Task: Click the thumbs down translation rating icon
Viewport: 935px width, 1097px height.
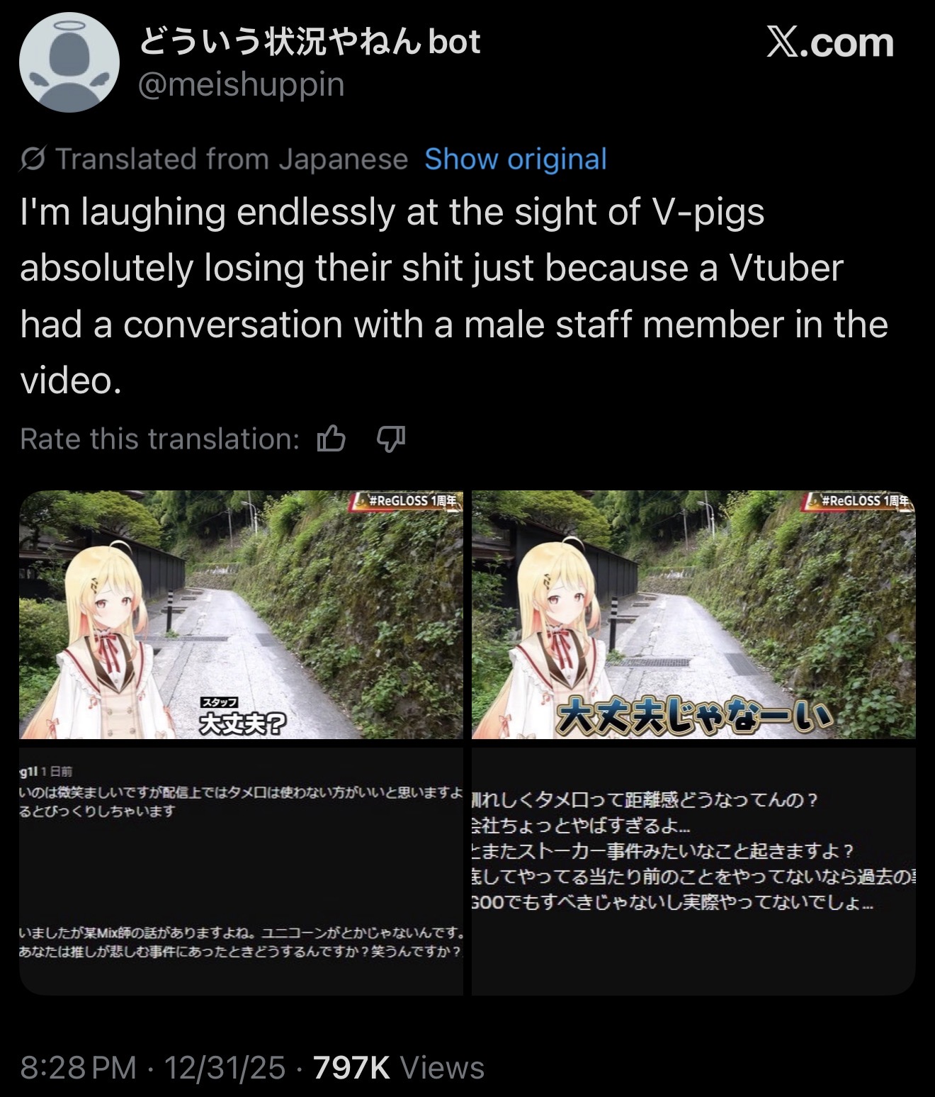Action: (390, 439)
